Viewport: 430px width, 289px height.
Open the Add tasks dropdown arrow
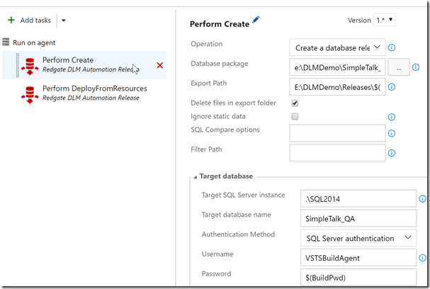coord(63,21)
